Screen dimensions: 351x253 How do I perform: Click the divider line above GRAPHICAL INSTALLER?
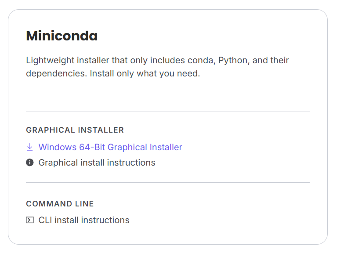click(x=168, y=112)
